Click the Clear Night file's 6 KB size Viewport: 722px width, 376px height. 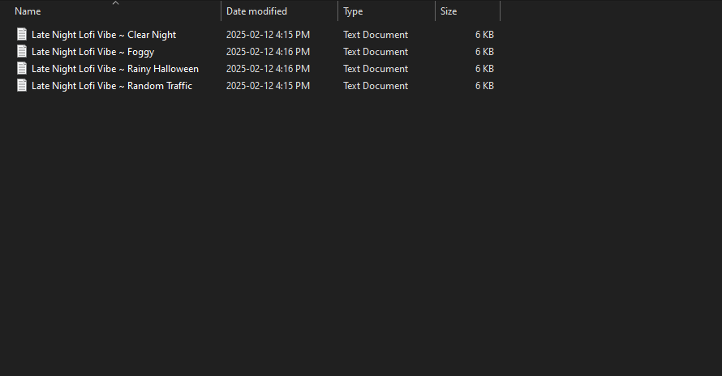484,35
